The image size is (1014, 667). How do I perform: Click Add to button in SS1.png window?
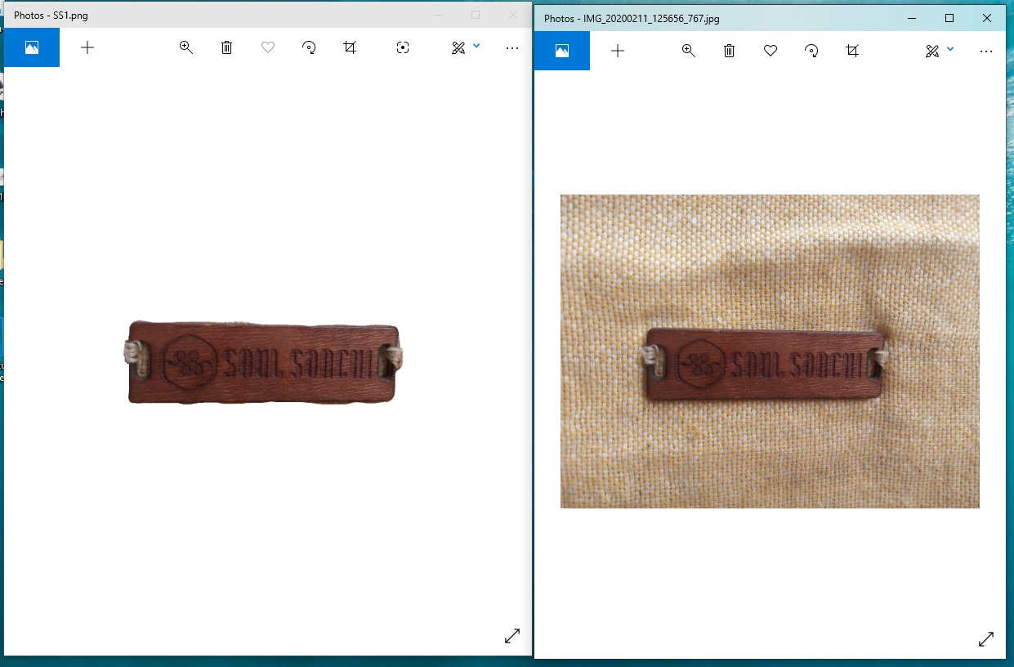87,47
